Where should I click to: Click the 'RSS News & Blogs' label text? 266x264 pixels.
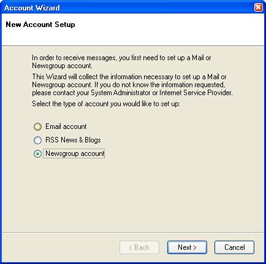[x=73, y=140]
